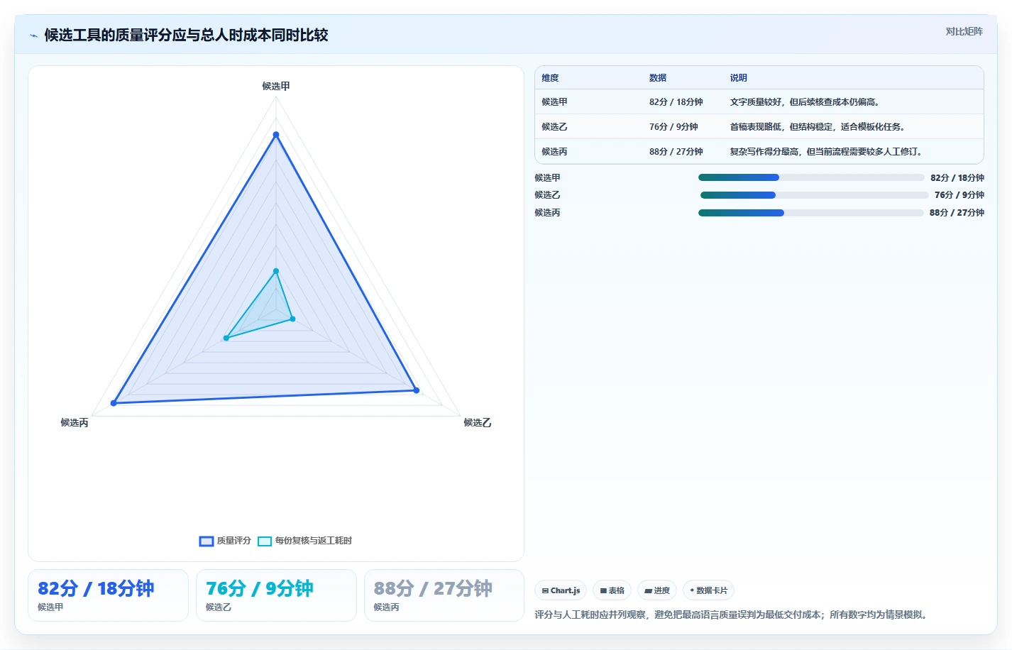The image size is (1012, 650).
Task: Click the 候选乙 radar axis label
Action: (478, 423)
